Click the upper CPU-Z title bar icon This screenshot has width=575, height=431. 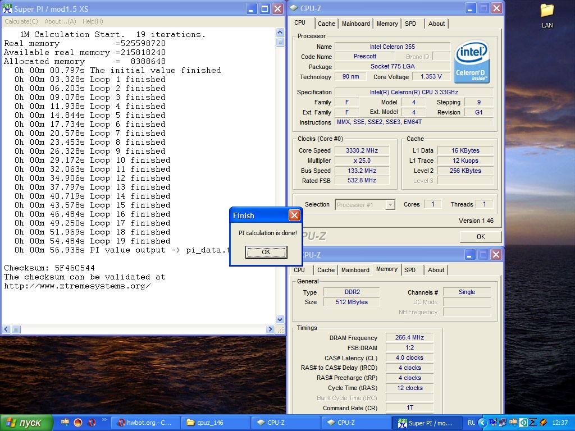point(294,8)
